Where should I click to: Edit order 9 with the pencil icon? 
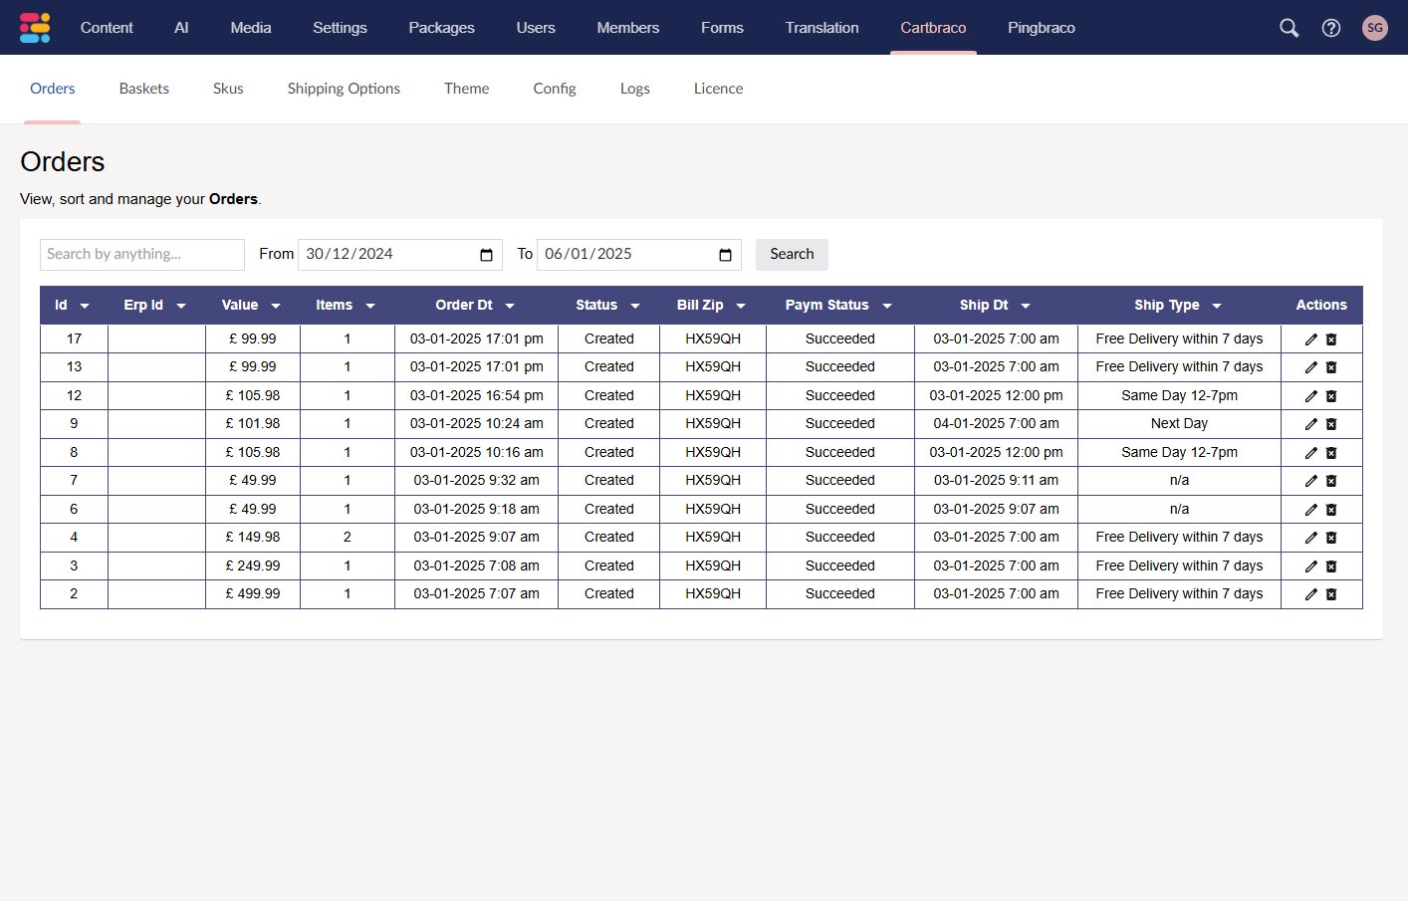click(x=1311, y=424)
